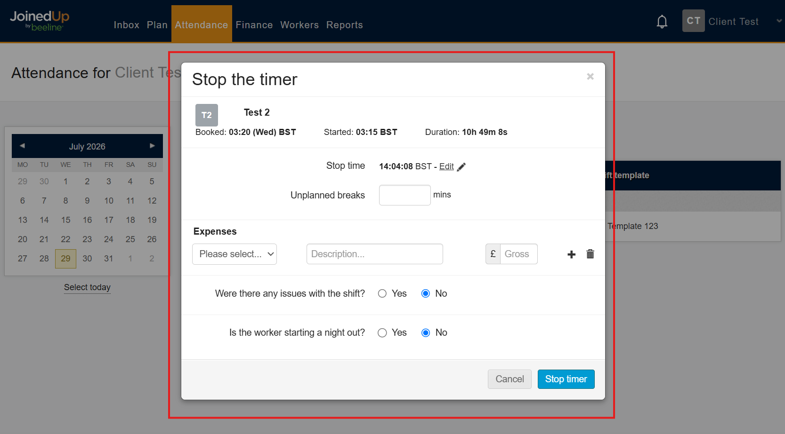Select July 20 in the calendar
Screen dimensions: 785x434
23,239
